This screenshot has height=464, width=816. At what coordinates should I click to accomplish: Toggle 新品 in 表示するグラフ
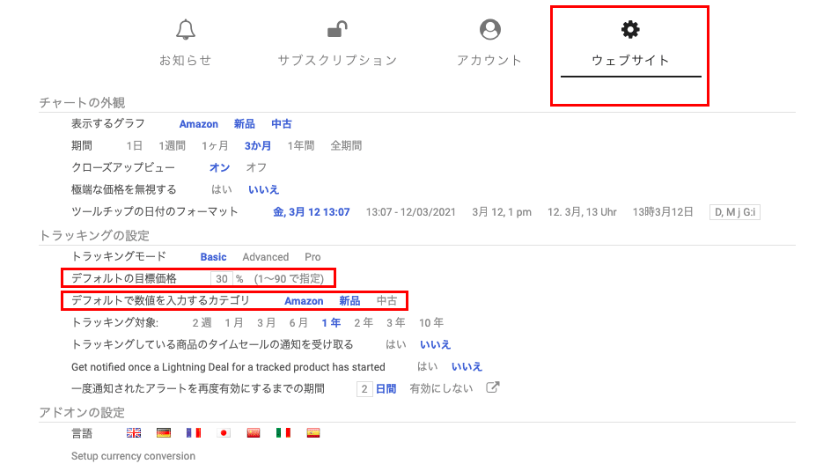tap(245, 124)
